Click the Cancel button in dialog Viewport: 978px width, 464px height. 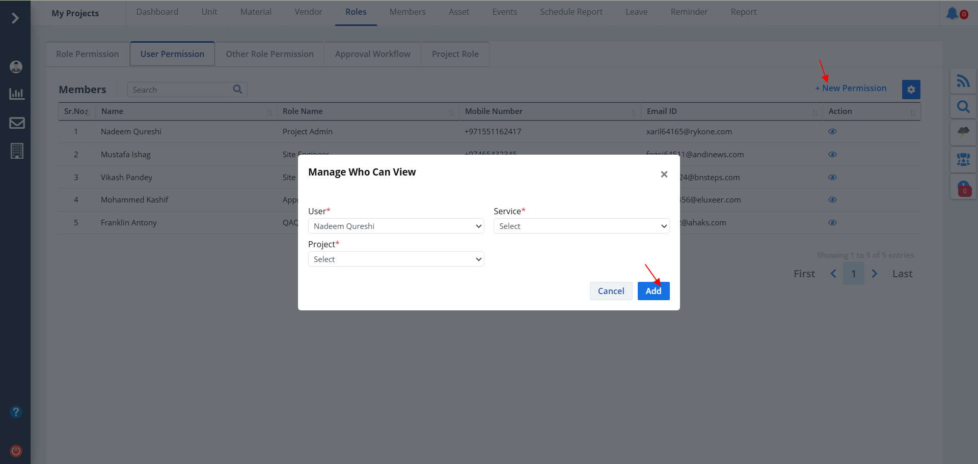pos(611,291)
